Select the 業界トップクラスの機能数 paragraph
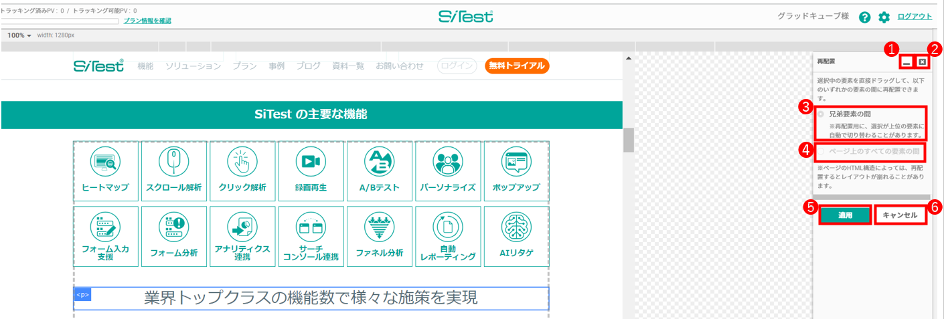 311,298
